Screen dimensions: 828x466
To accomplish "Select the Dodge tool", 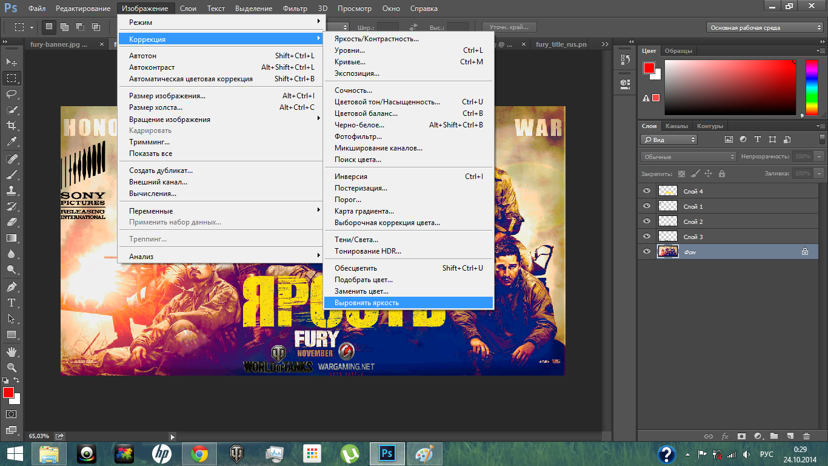I will coord(12,269).
